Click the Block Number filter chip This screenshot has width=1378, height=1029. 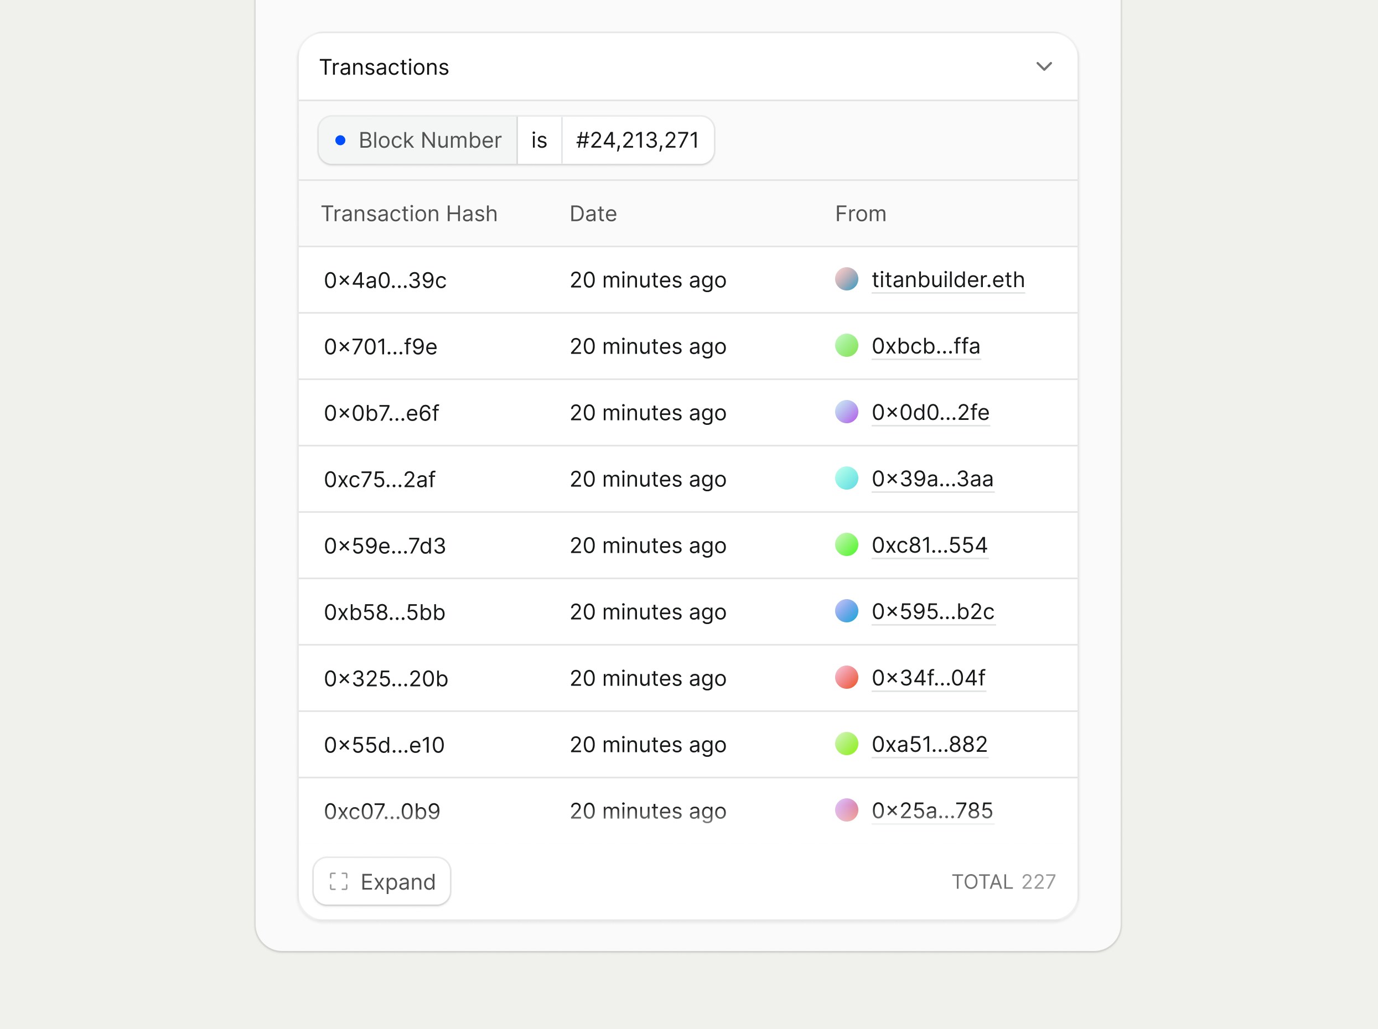[418, 140]
